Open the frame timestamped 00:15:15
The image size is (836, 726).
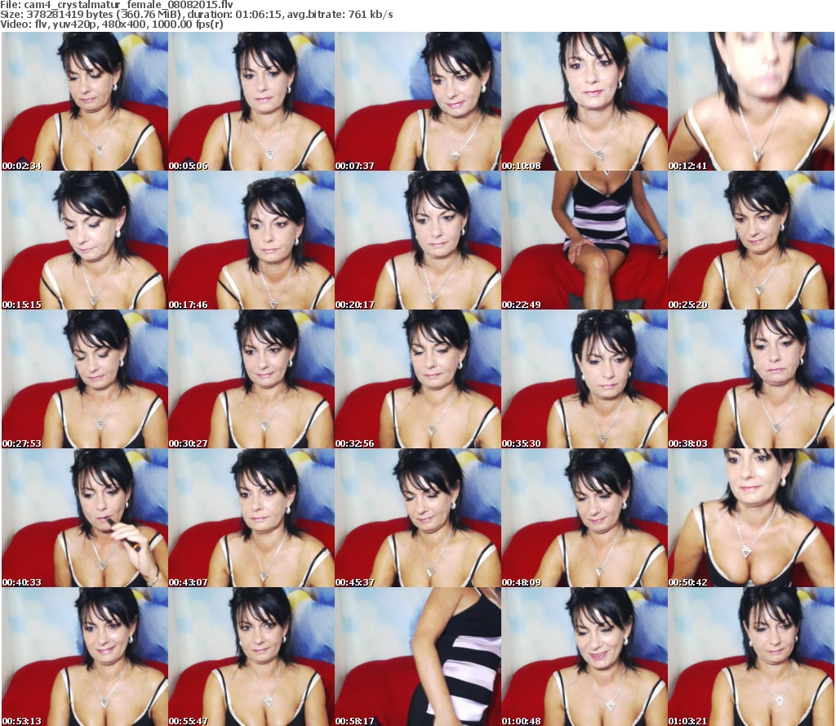click(x=85, y=240)
